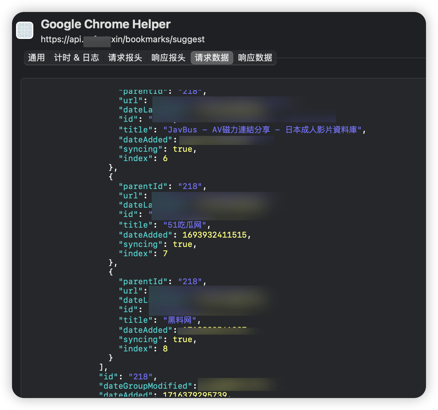Screen dimensions: 438x410
Task: Select the "黑料网" title value
Action: (180, 320)
